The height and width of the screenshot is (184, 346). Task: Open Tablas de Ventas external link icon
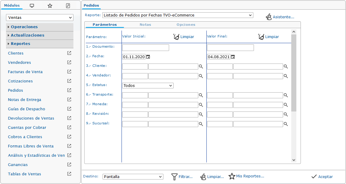pyautogui.click(x=69, y=174)
